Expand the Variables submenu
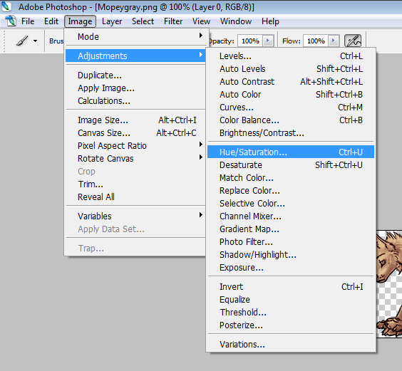 [135, 216]
